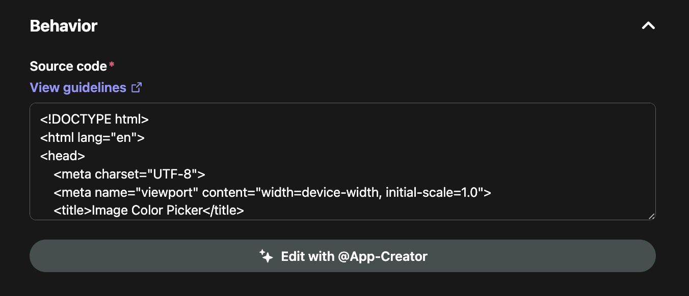Screen dimensions: 689x296
Task: Click the external-link icon beside View guidelines
Action: (x=137, y=87)
